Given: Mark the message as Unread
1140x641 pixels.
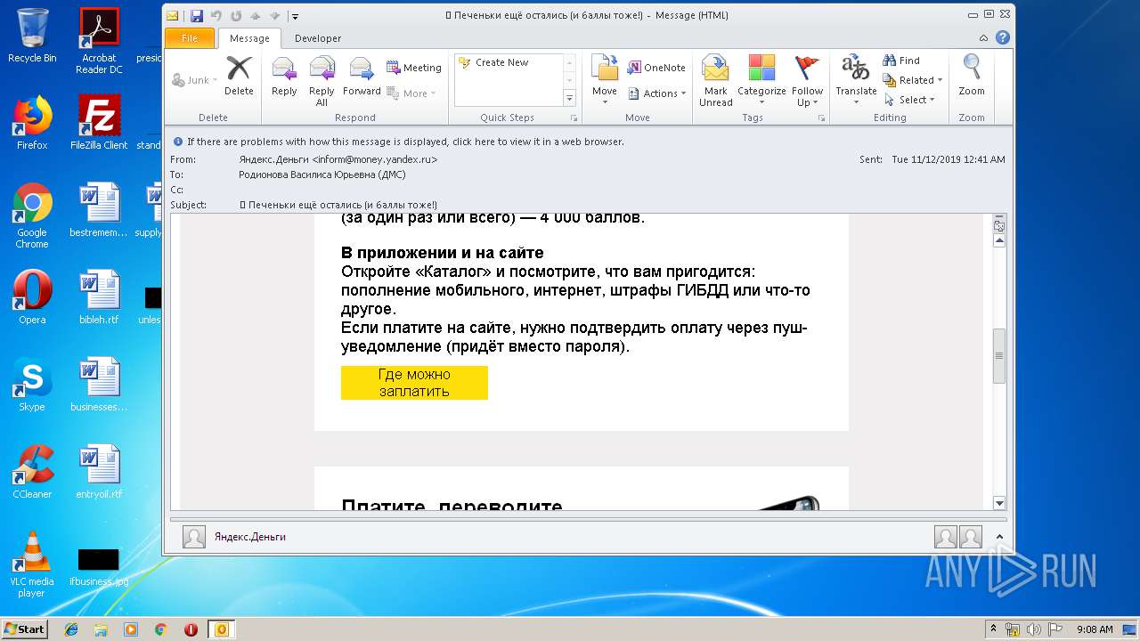Looking at the screenshot, I should 715,81.
